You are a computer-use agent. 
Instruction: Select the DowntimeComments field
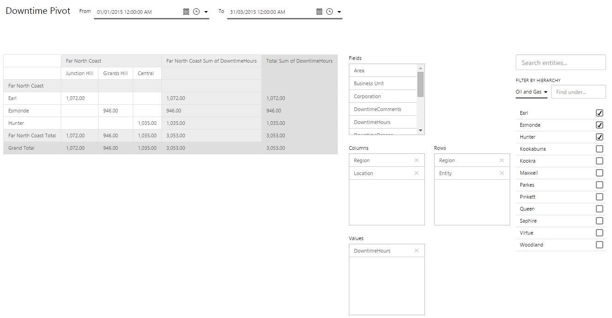[377, 109]
